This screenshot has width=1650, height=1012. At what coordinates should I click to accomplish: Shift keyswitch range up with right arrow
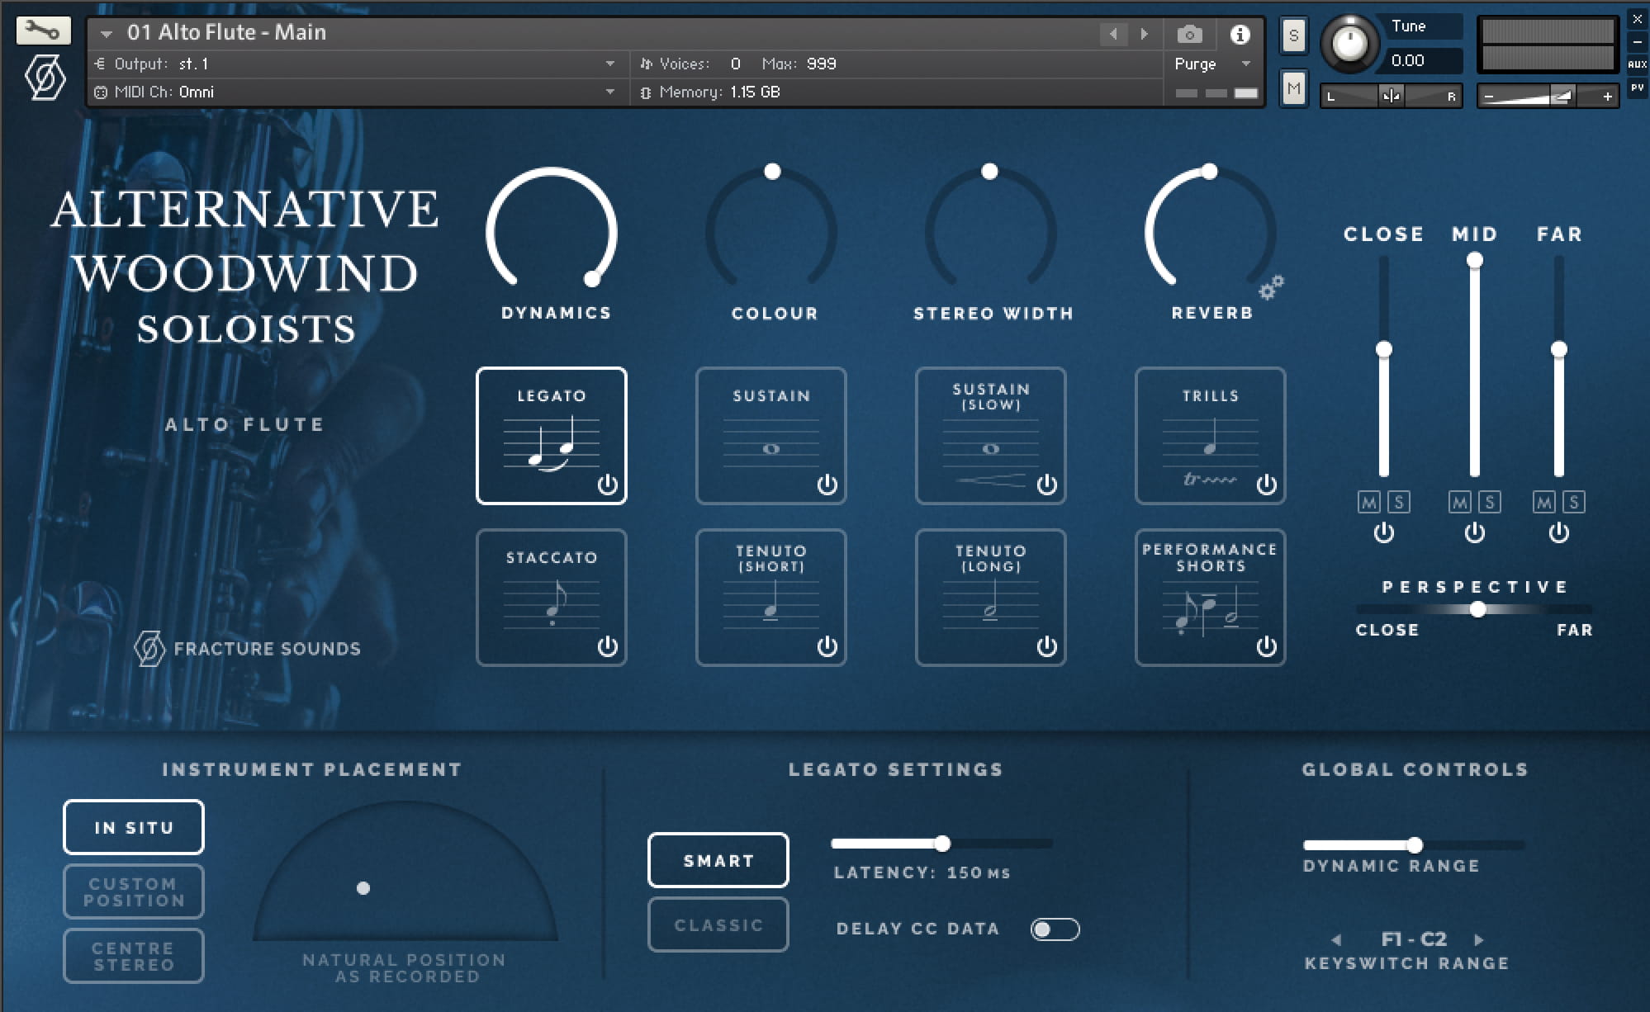coord(1479,939)
